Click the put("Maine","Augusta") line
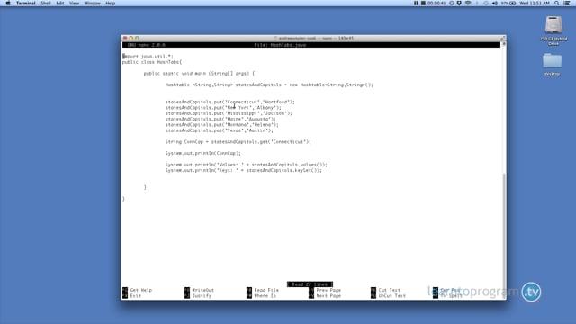This screenshot has width=576, height=324. point(220,119)
